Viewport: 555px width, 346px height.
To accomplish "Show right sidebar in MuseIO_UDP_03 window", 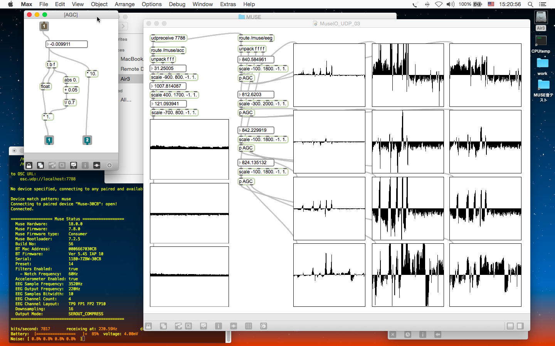I will tap(520, 326).
